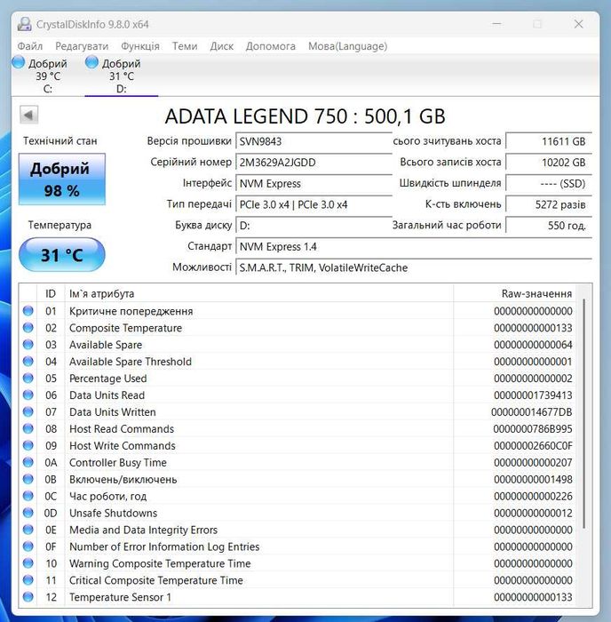The image size is (611, 622).
Task: Click the blue status orb for disk D:
Action: (x=91, y=62)
